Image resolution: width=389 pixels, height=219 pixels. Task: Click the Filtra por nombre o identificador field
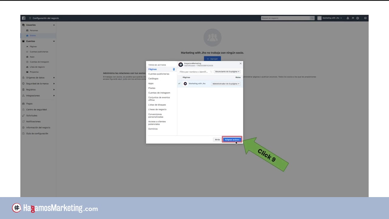point(195,72)
